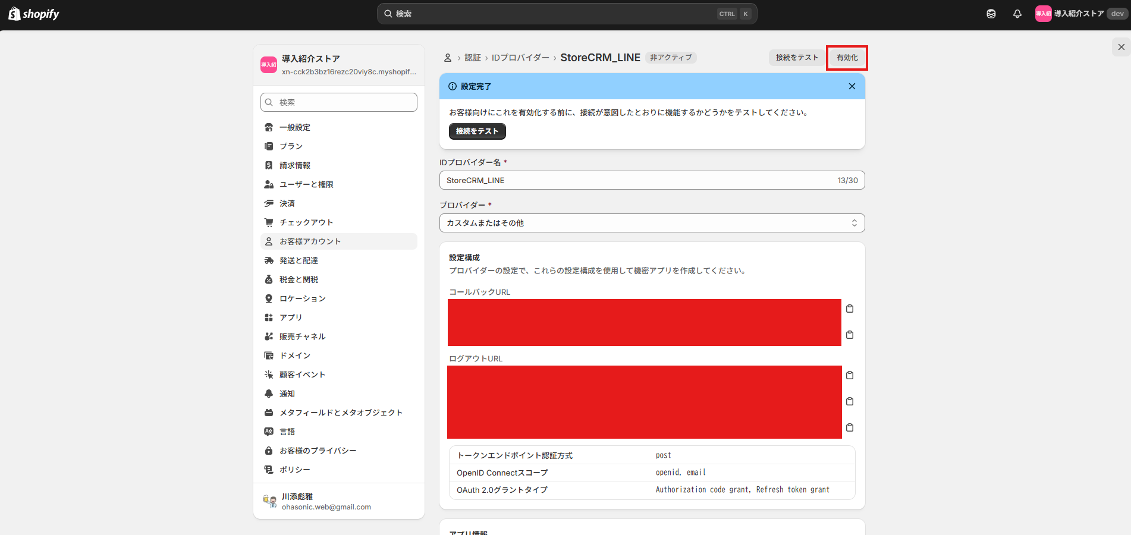Open the Sidekick assistant icon in top bar
This screenshot has height=535, width=1131.
coord(991,14)
